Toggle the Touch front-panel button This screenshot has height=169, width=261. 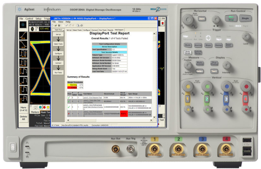pyautogui.click(x=214, y=71)
